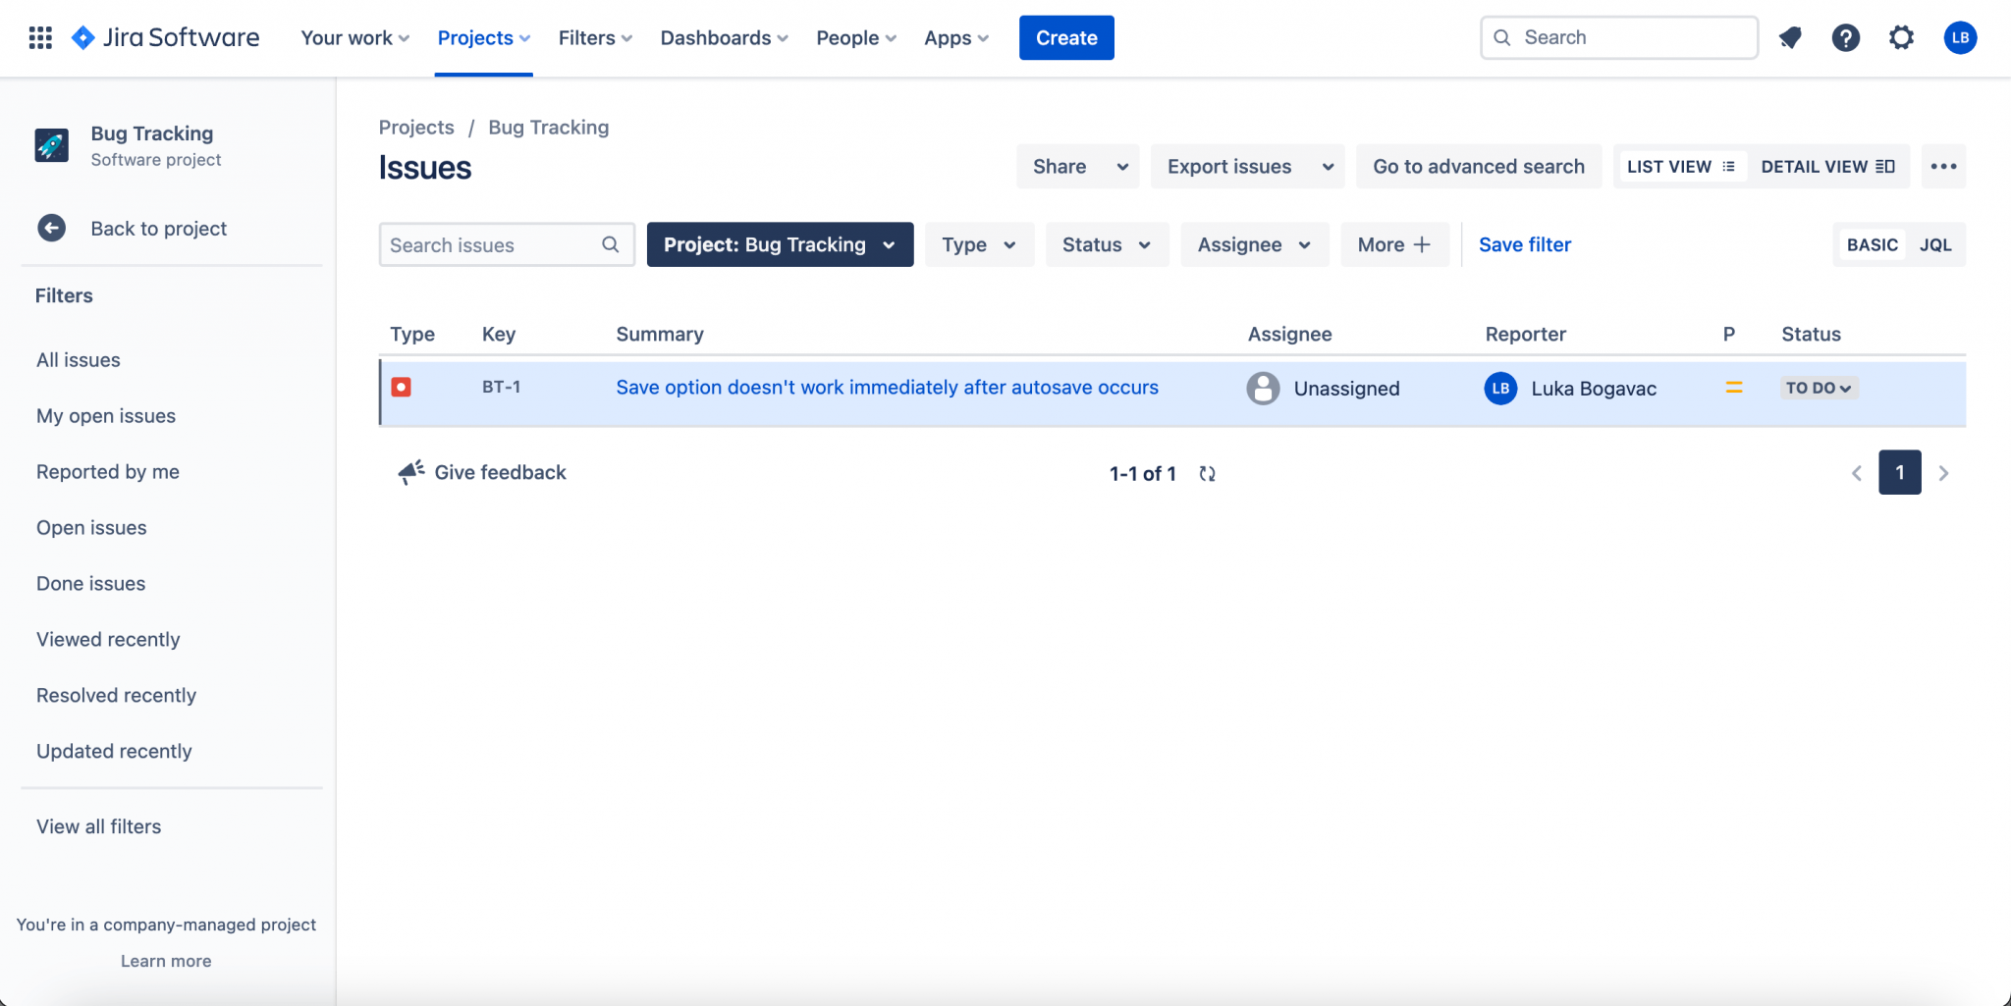
Task: Switch search mode to JQL
Action: click(1936, 244)
